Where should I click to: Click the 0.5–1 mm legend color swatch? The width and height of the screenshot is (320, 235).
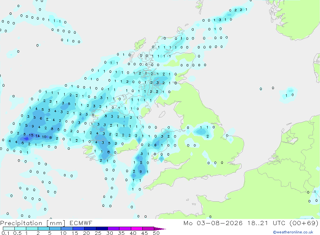(x=20, y=229)
